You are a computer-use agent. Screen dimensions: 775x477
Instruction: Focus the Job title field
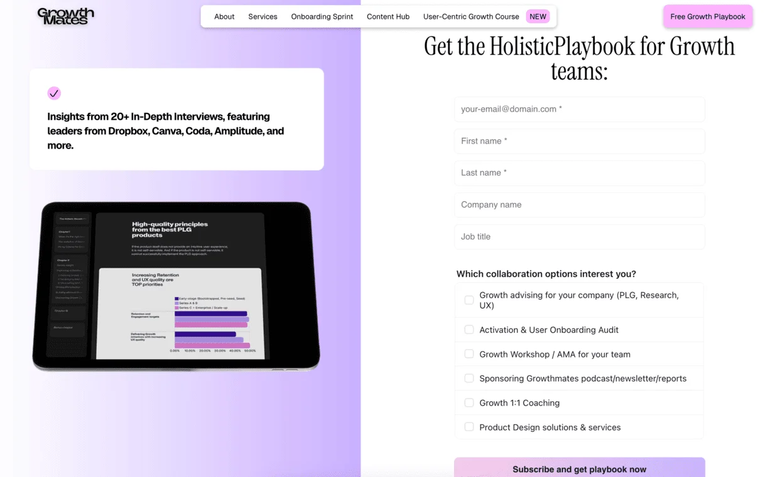point(579,237)
